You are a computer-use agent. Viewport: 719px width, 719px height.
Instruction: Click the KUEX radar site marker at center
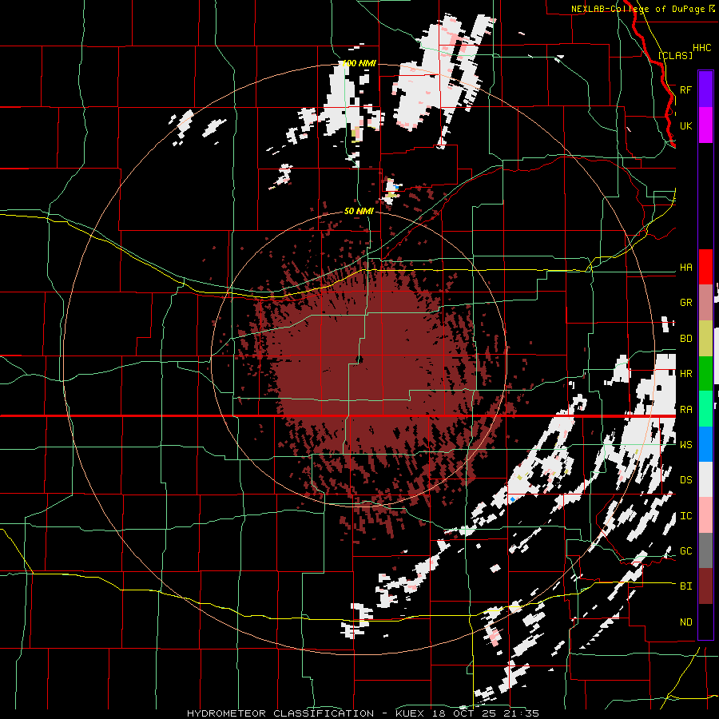pyautogui.click(x=359, y=359)
